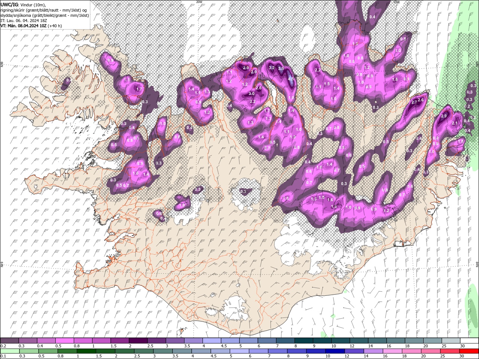Click the 'VT: Mán. 08.04.2024 10Z (+40 h)' line

31,26
